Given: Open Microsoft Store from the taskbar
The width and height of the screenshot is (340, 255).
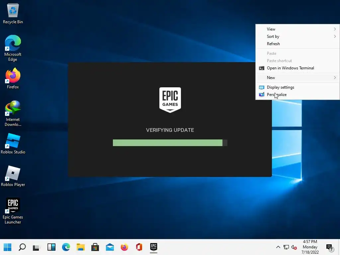Looking at the screenshot, I should pyautogui.click(x=95, y=247).
